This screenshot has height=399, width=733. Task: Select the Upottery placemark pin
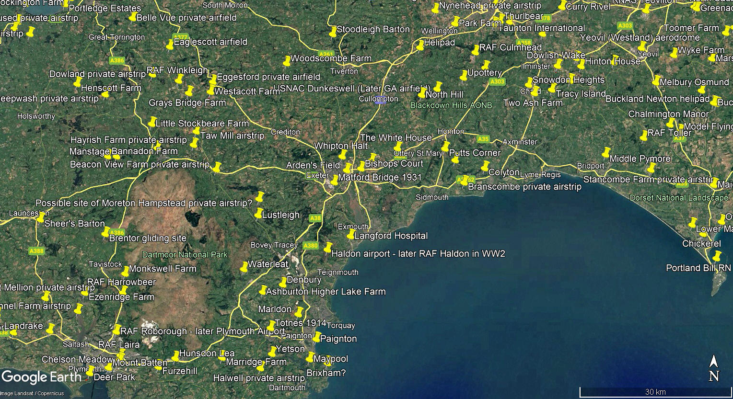point(464,76)
